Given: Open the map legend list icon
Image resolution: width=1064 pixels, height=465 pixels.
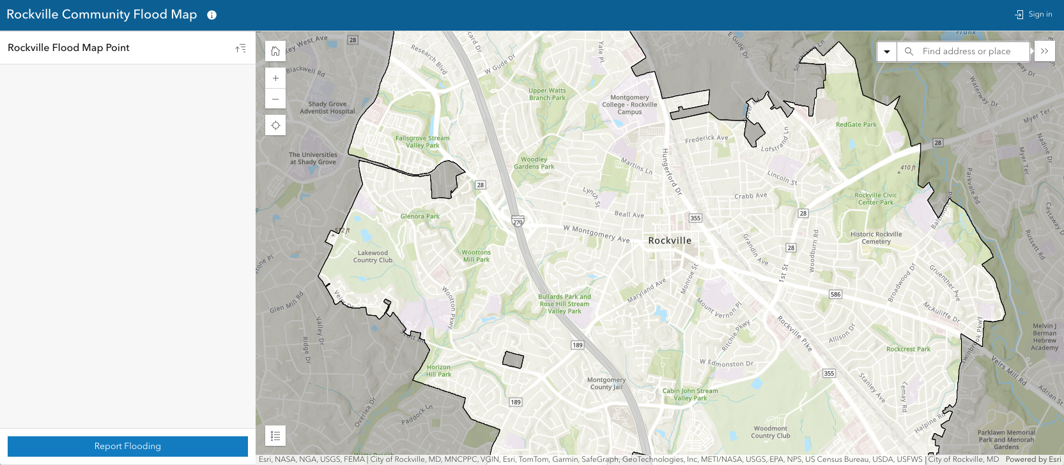Looking at the screenshot, I should 275,436.
